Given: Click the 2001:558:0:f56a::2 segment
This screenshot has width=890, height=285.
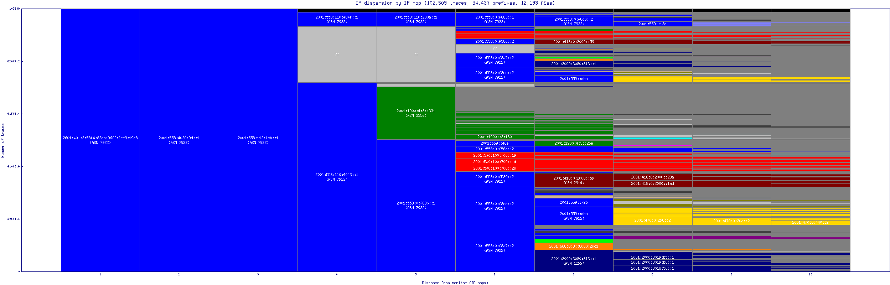Looking at the screenshot, I should click(x=495, y=149).
